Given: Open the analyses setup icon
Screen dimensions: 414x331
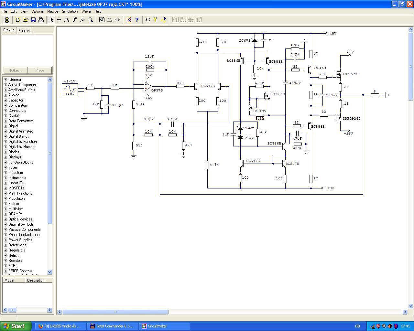Looking at the screenshot, I should (x=129, y=20).
